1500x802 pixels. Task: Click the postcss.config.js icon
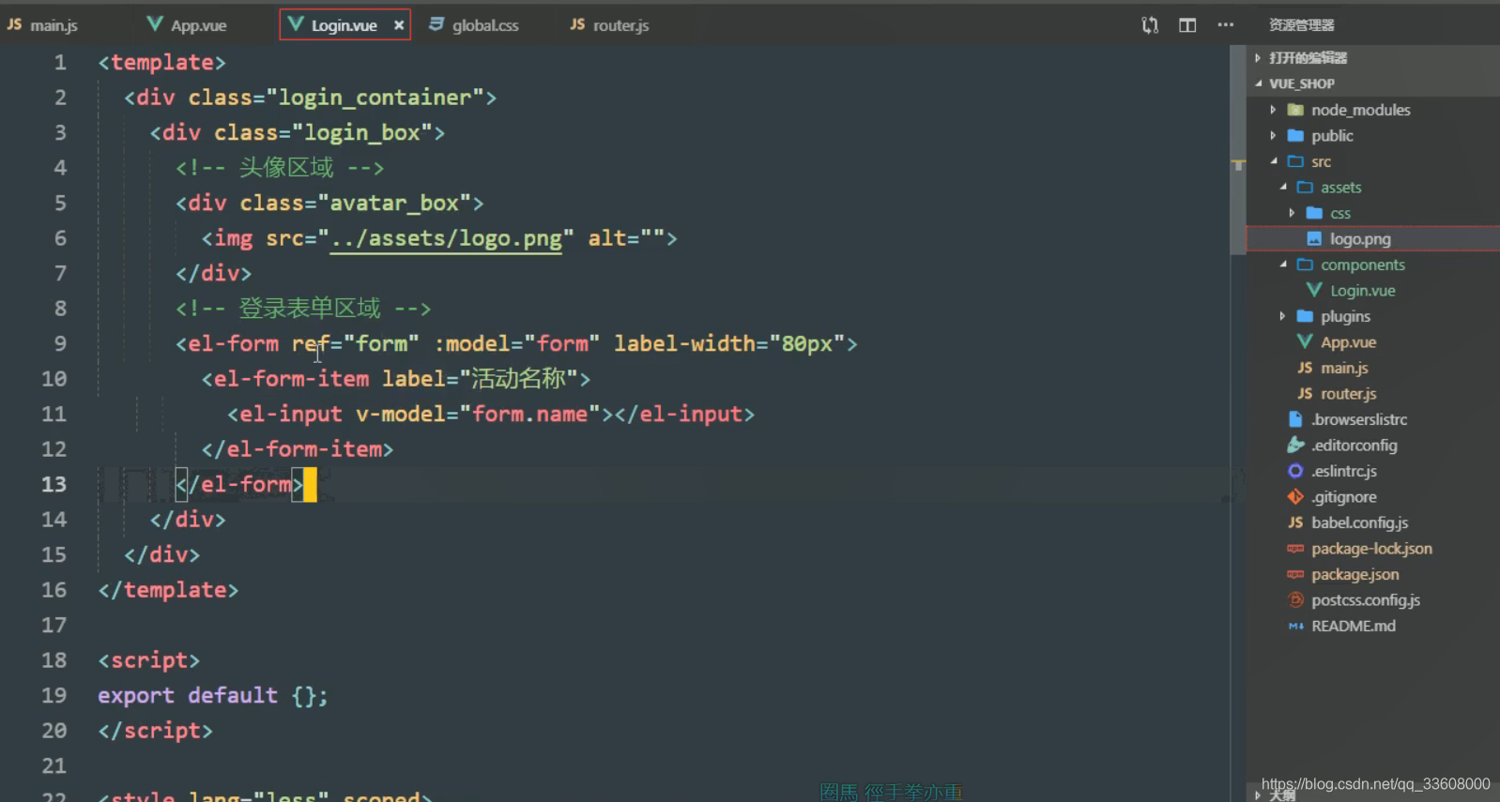click(1295, 600)
